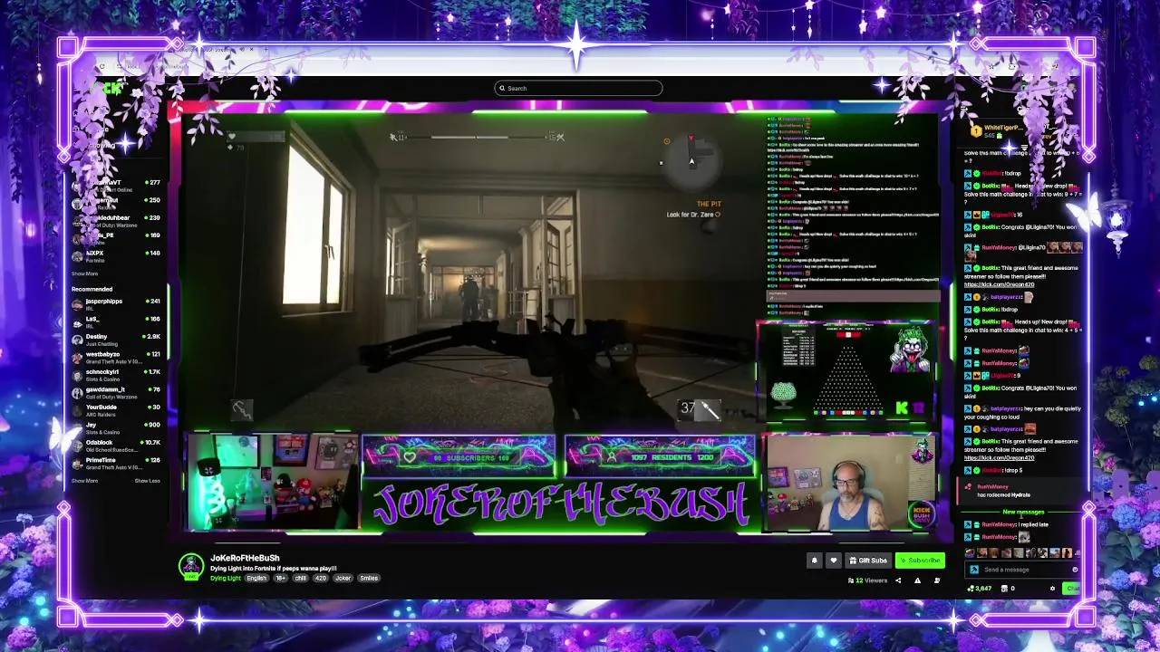Click the Gift Subs button

click(x=868, y=561)
